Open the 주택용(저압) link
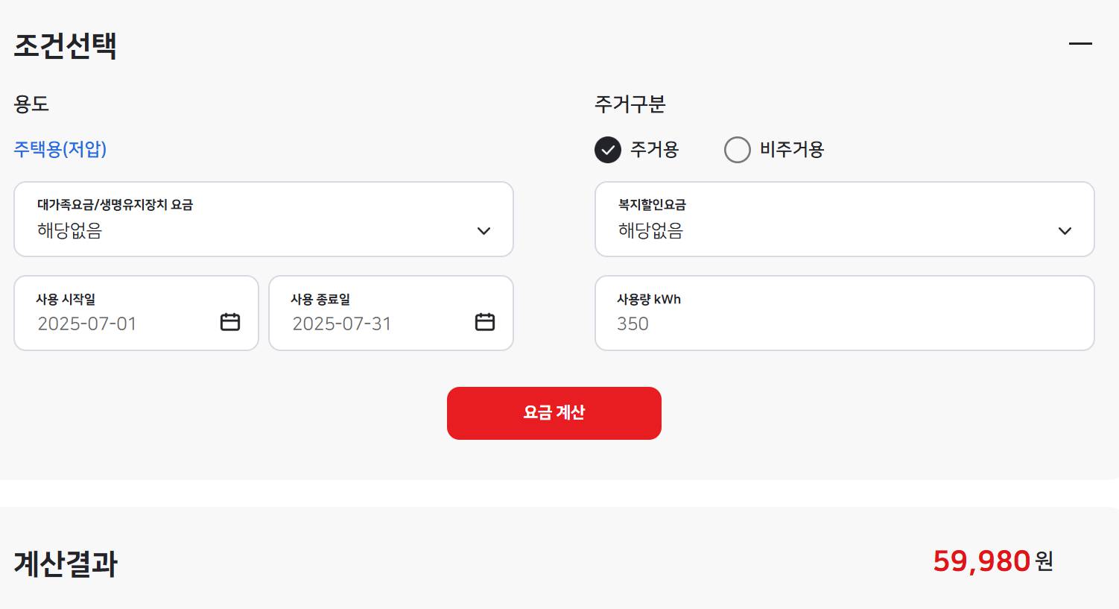Screen dimensions: 1119x609 pos(60,149)
